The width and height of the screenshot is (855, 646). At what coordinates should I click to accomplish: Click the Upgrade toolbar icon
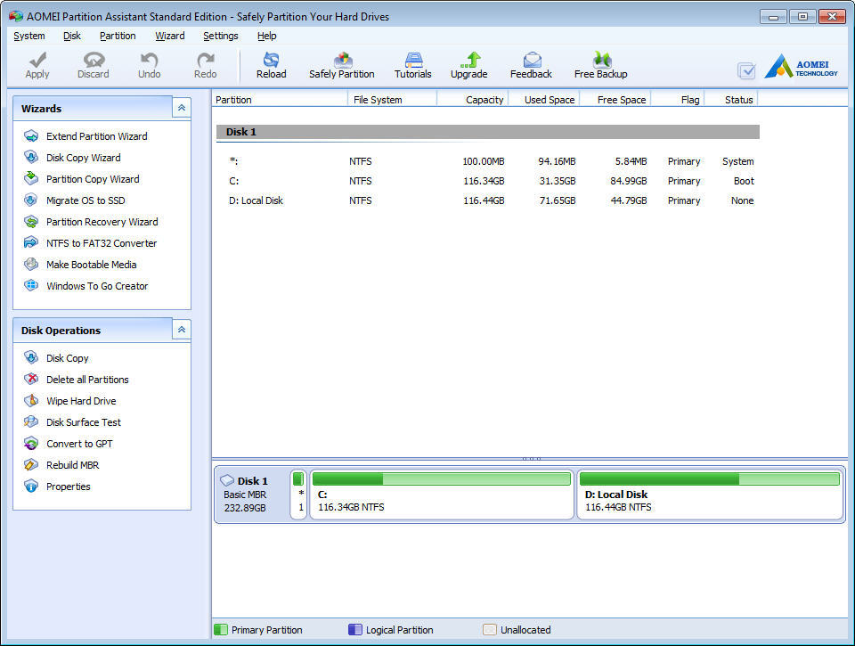click(469, 60)
